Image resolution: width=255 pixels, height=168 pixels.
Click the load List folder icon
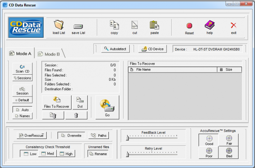coord(59,25)
